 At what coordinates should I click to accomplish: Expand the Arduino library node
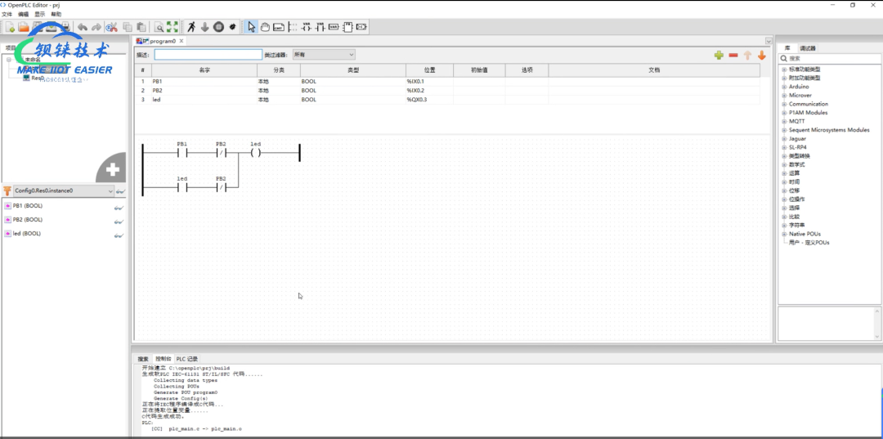(784, 87)
